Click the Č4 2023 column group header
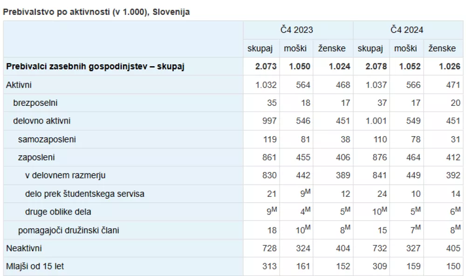This screenshot has width=466, height=276. (x=296, y=30)
